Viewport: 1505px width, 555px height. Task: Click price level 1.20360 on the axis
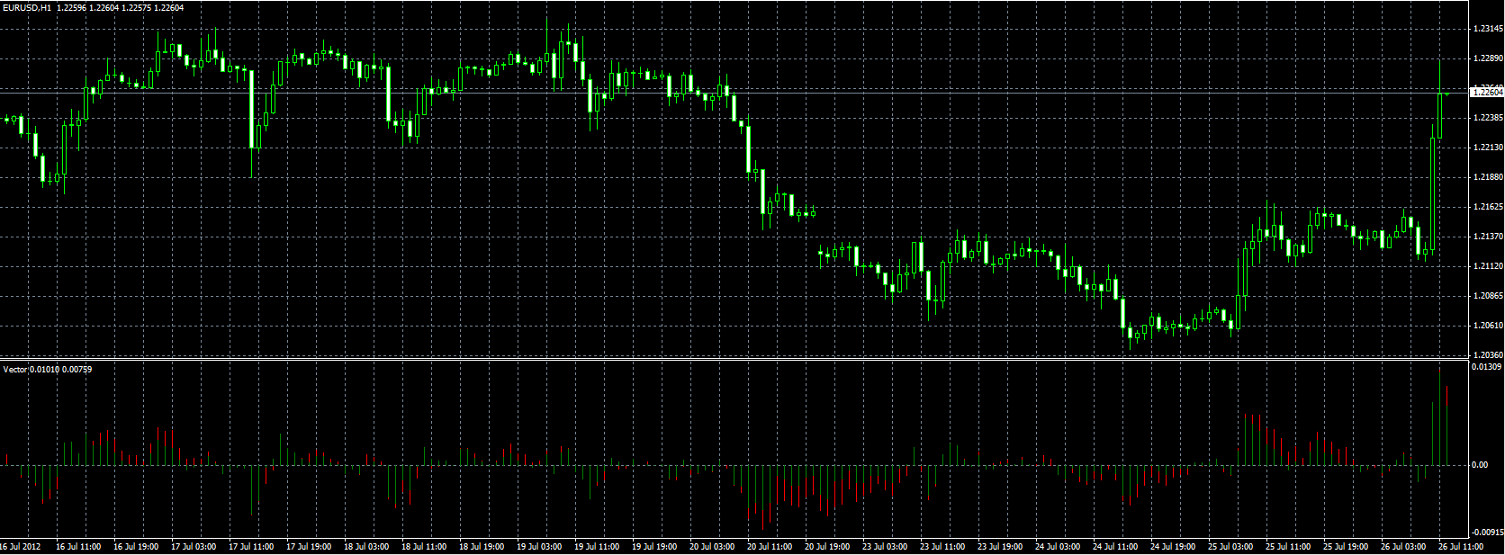tap(1487, 355)
